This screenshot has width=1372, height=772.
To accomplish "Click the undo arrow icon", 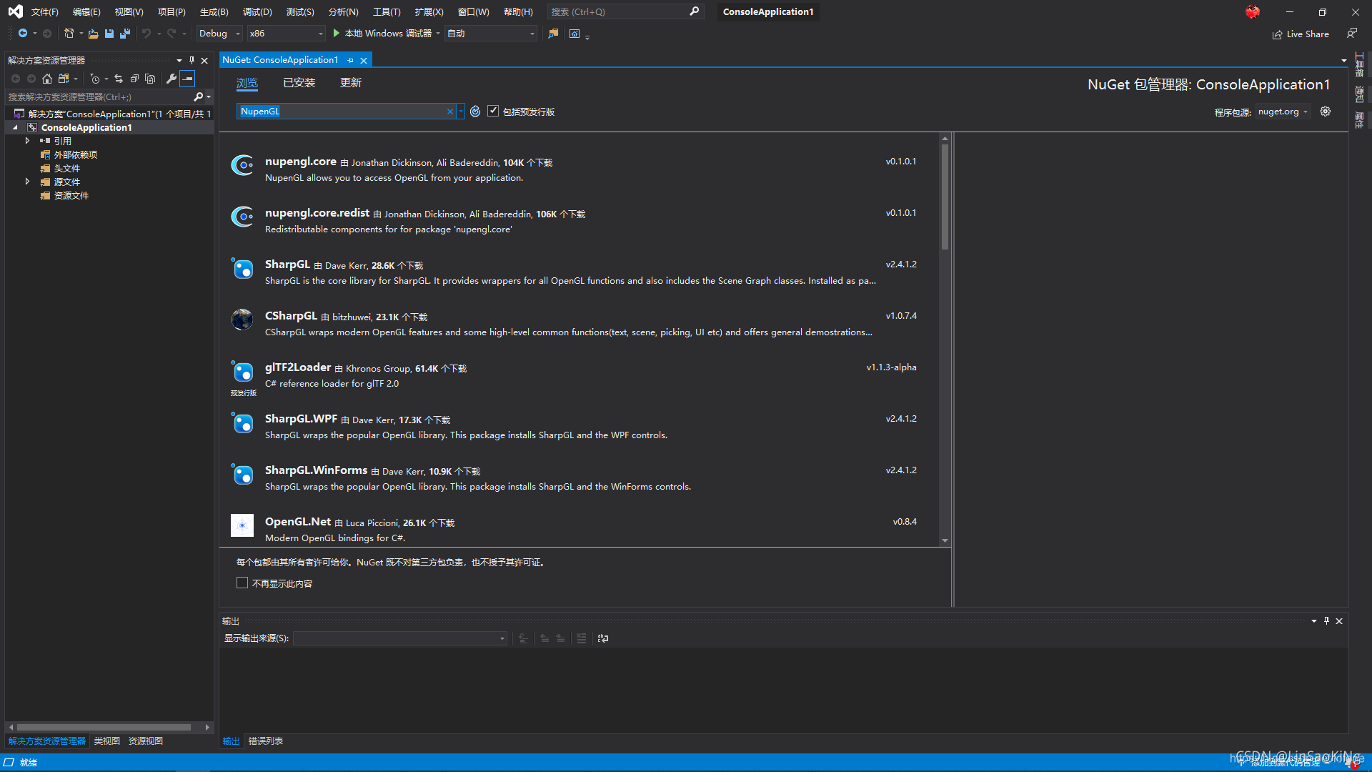I will (146, 34).
